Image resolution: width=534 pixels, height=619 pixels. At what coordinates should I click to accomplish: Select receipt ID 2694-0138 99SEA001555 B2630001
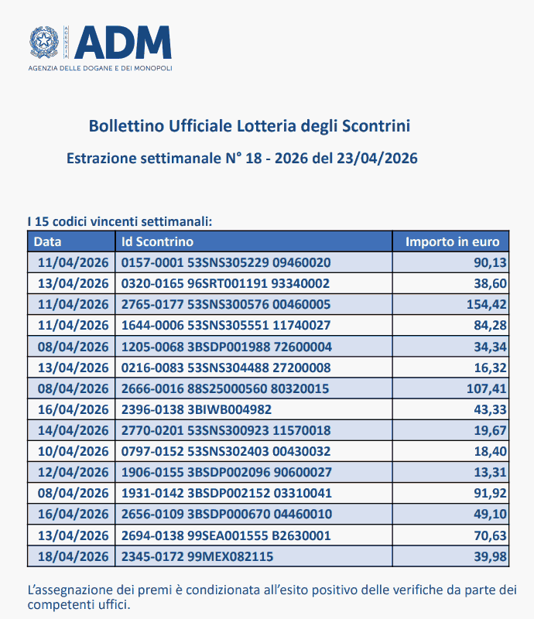226,535
